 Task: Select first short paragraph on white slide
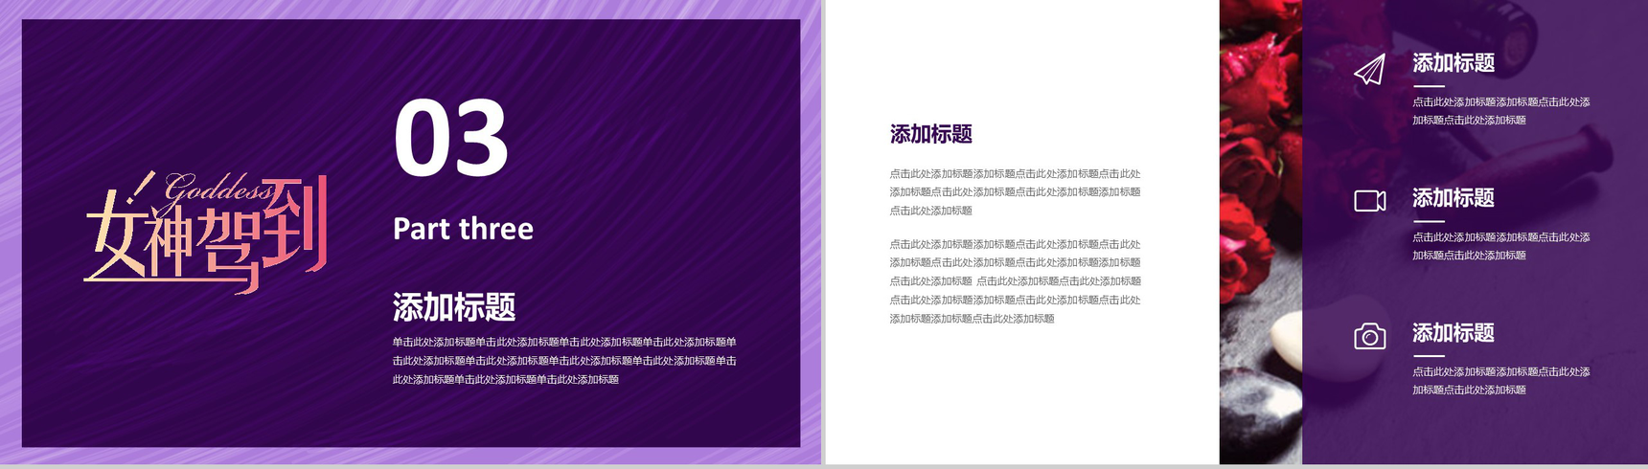[1015, 192]
